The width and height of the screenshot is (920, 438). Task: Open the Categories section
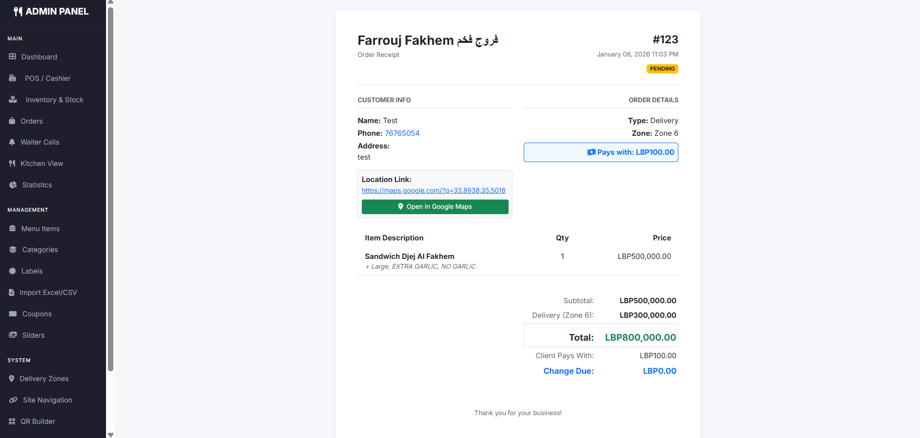coord(40,250)
